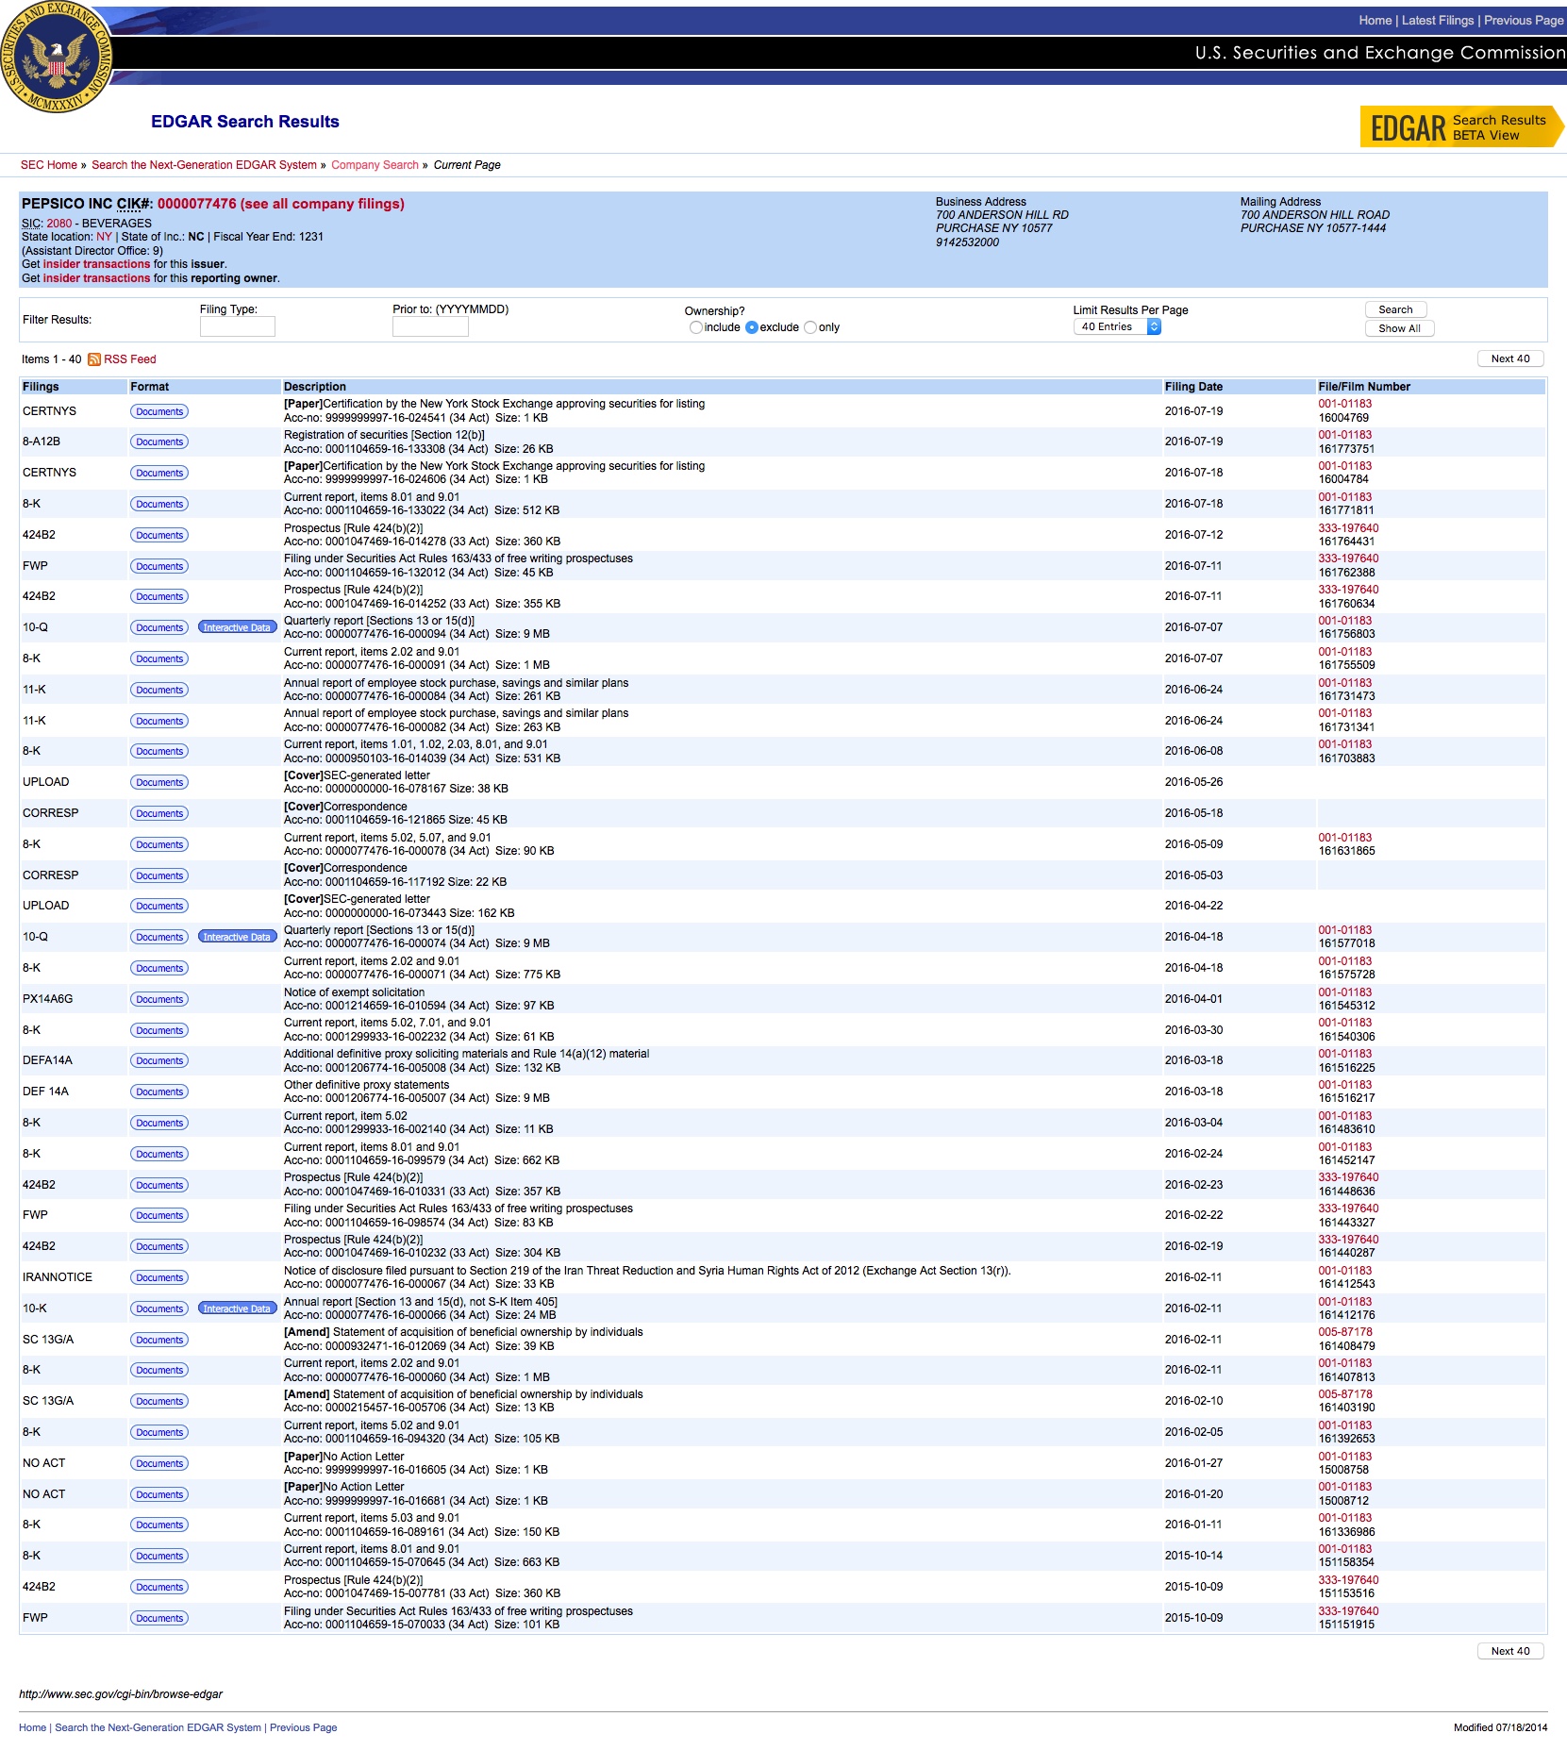The image size is (1567, 1750).
Task: Open Documents for the IRANNOTICE filing
Action: pos(159,1277)
